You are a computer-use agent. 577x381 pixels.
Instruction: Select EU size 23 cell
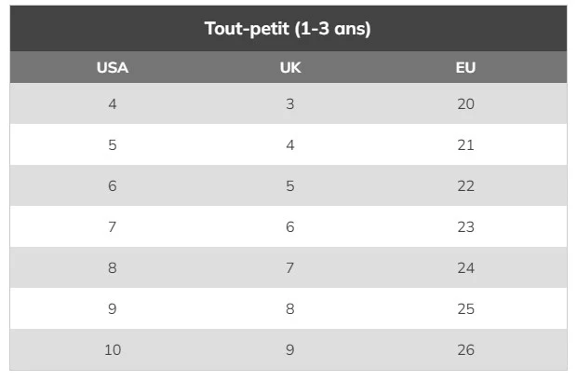tap(466, 227)
